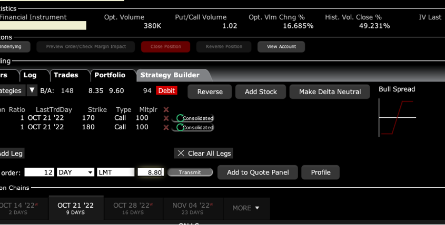Screen dimensions: 445x225
Task: Click Preview Order/Check Margin Impact
Action: (86, 47)
